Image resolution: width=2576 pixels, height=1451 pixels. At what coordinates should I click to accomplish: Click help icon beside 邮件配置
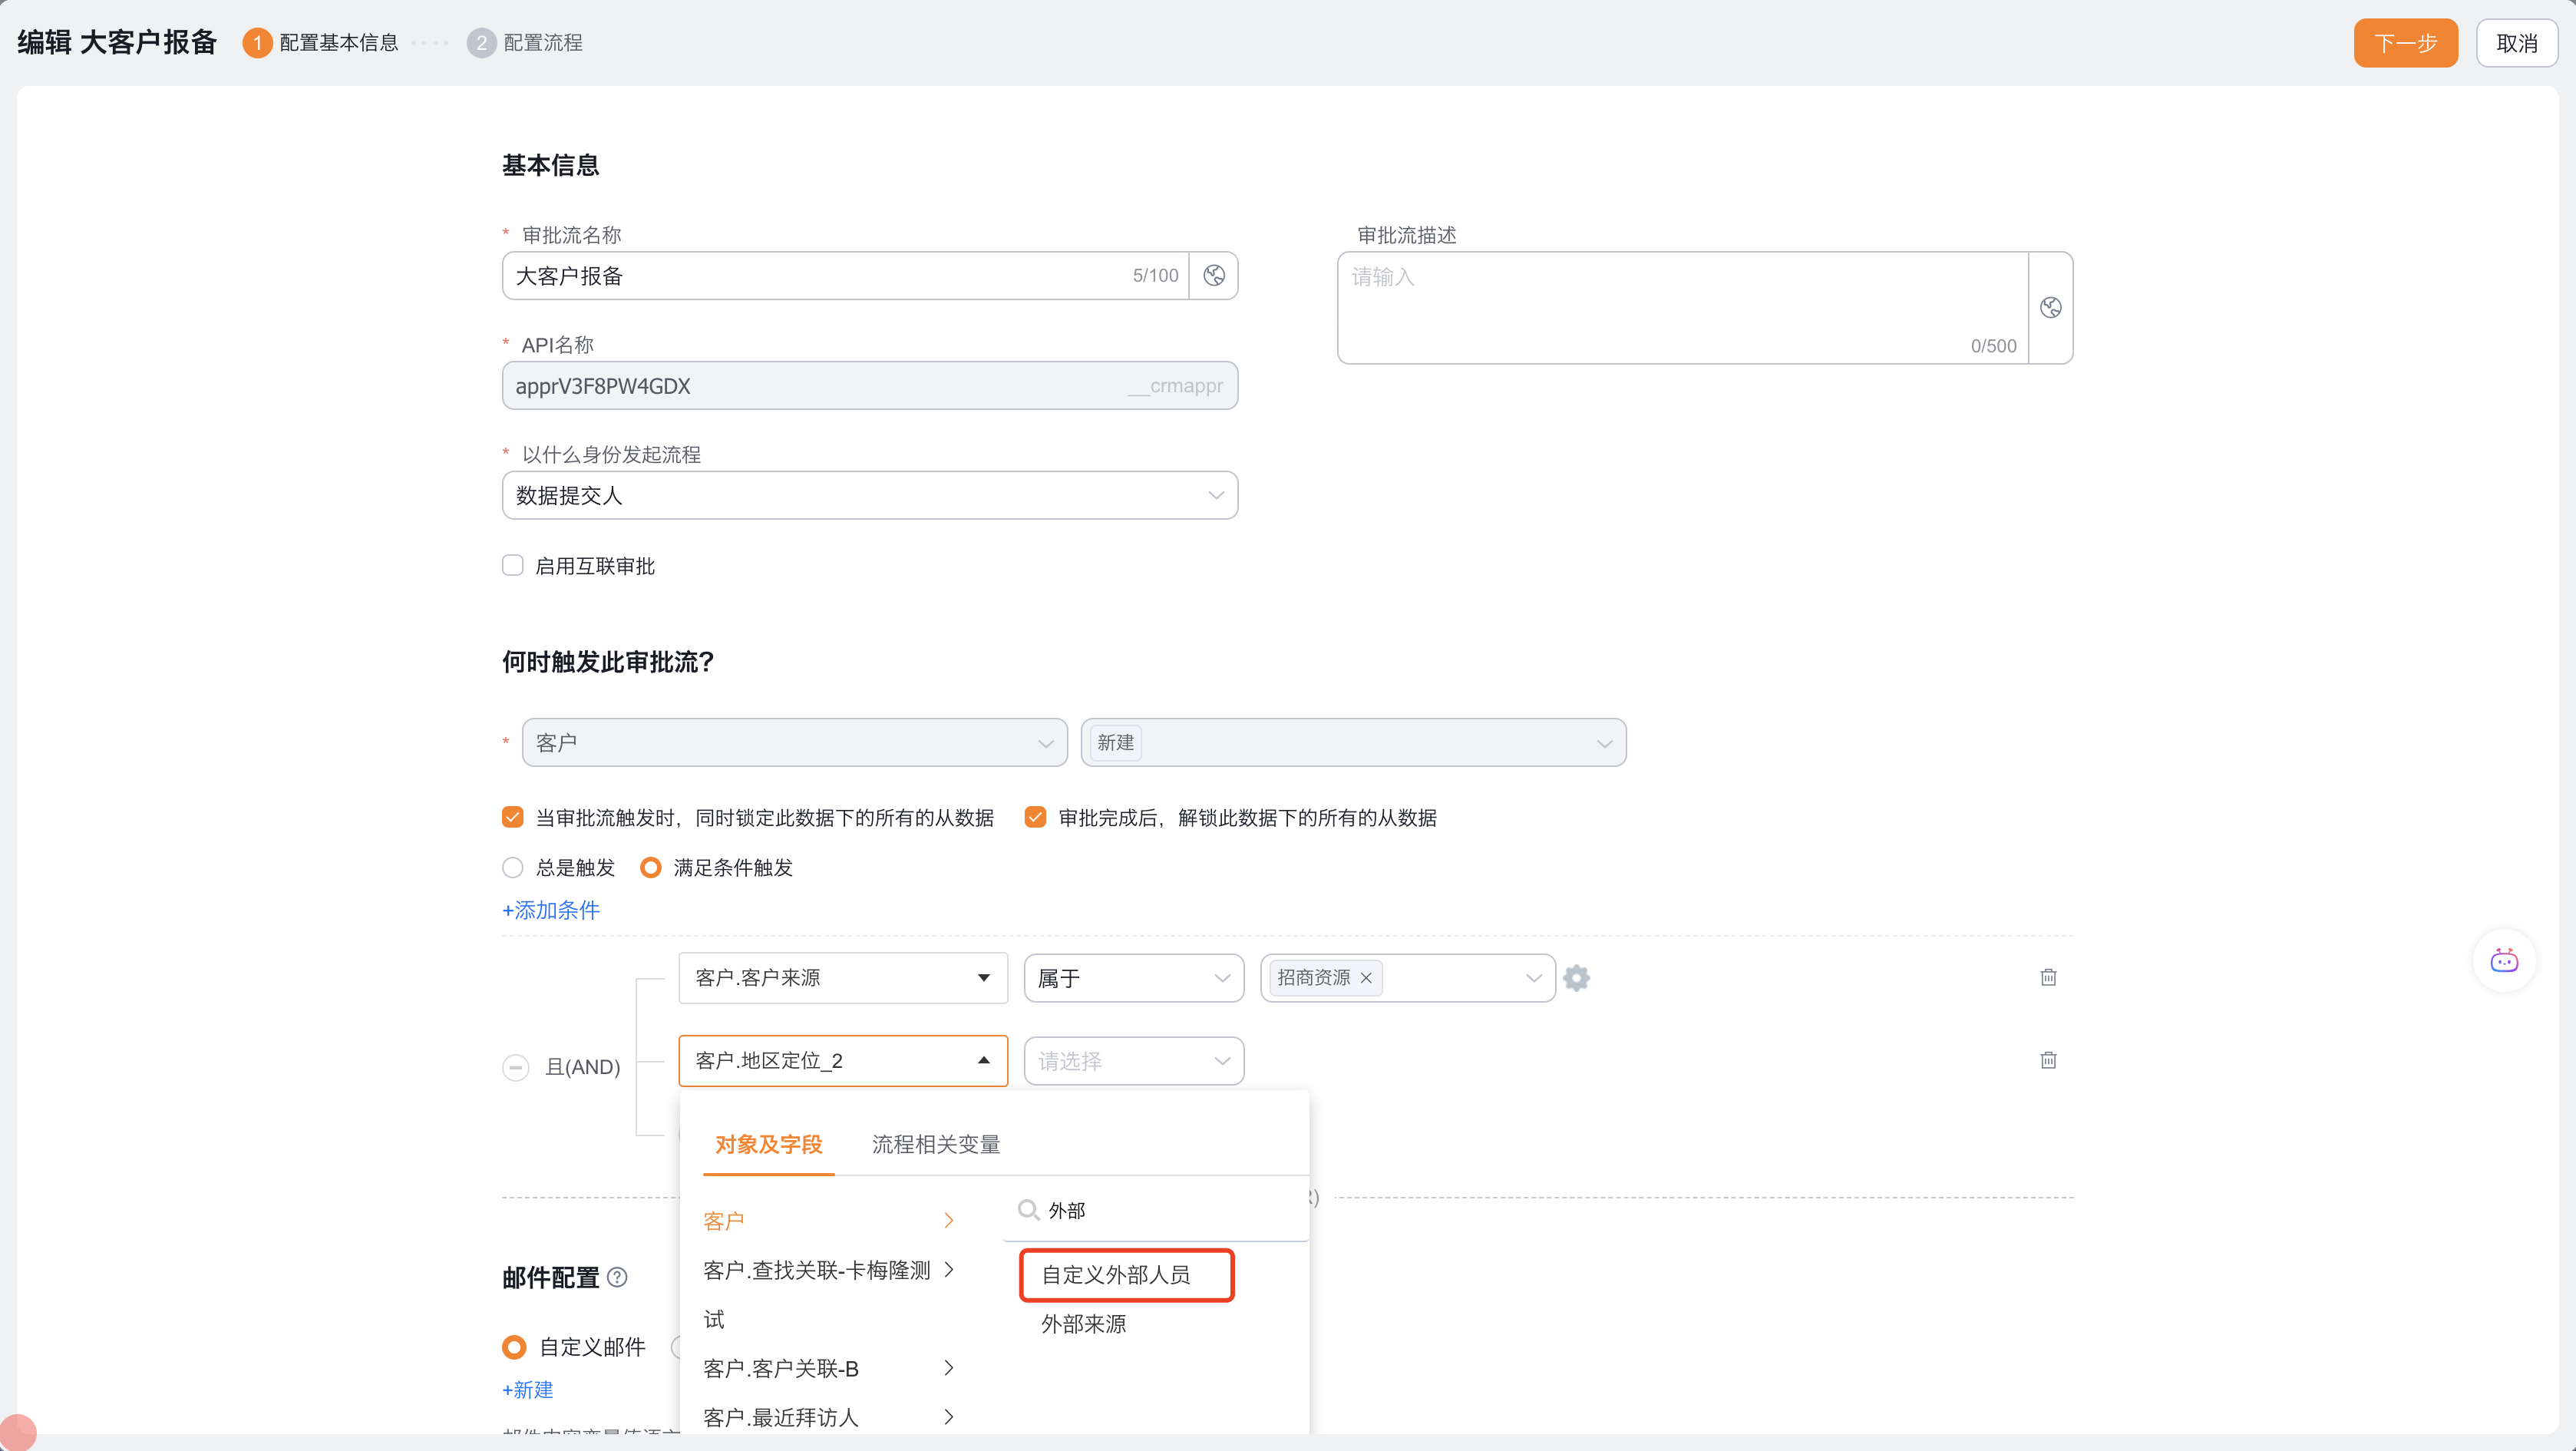618,1277
